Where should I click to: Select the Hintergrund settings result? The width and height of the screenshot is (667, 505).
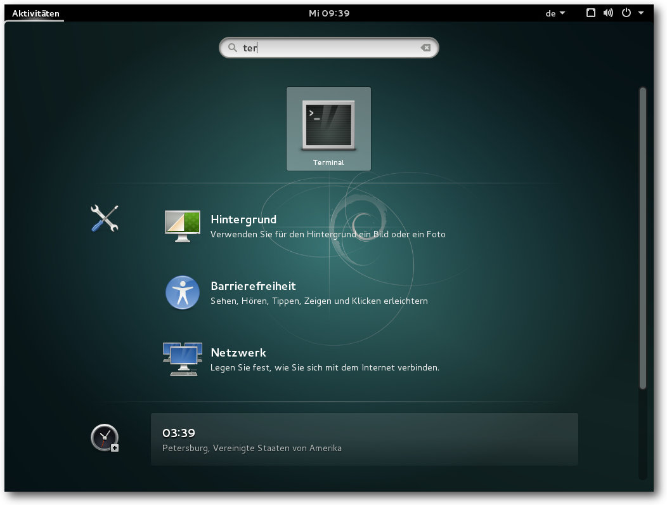click(x=364, y=226)
